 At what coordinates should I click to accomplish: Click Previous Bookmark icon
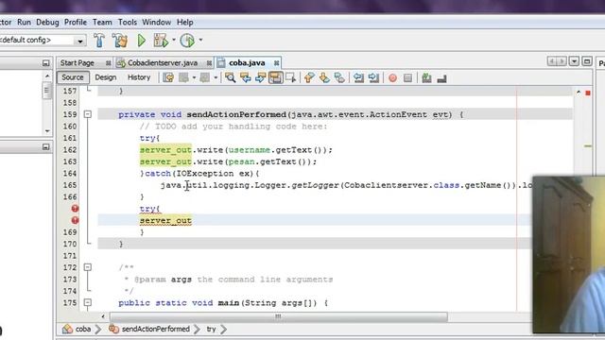pyautogui.click(x=309, y=77)
